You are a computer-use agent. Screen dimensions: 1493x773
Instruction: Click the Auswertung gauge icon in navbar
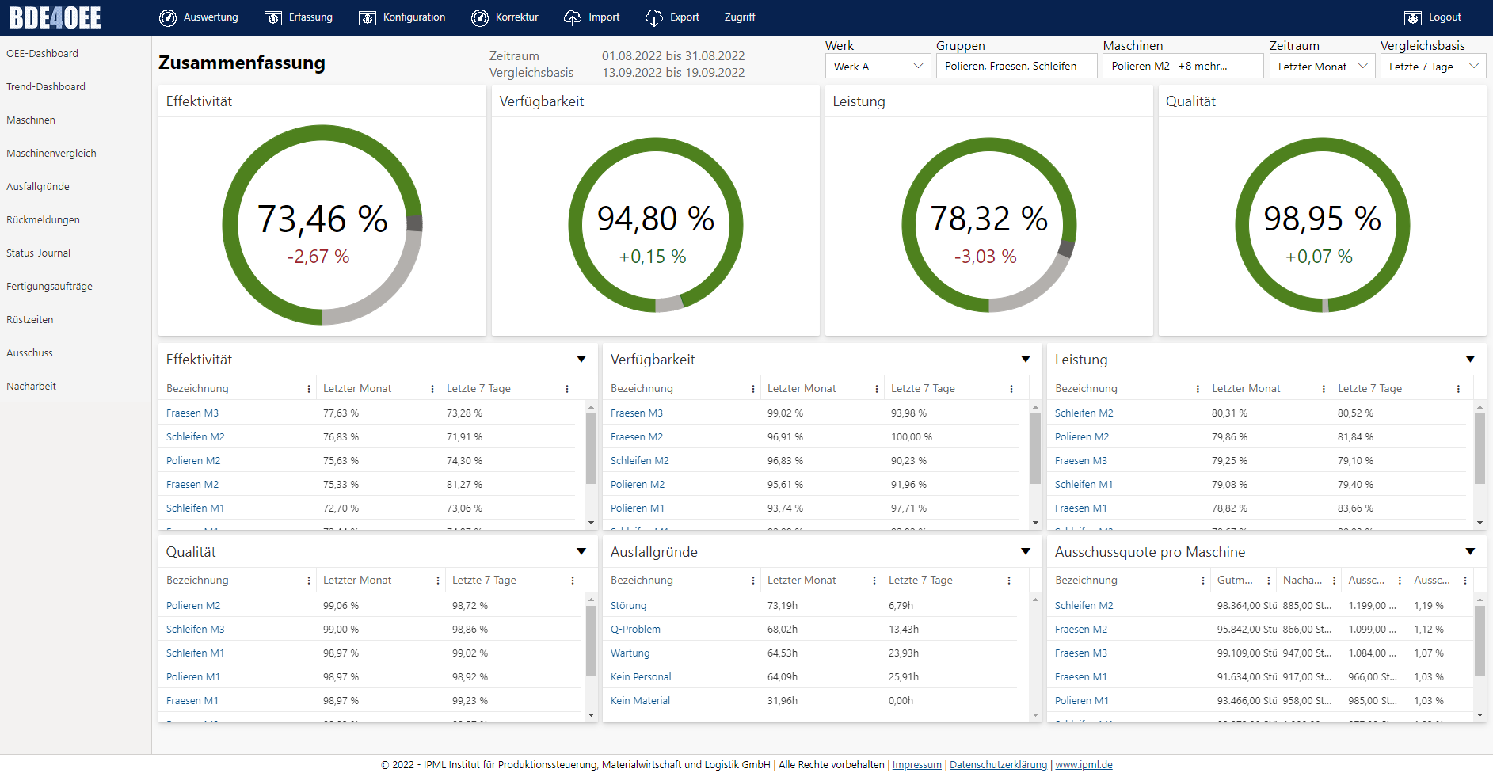(x=167, y=17)
